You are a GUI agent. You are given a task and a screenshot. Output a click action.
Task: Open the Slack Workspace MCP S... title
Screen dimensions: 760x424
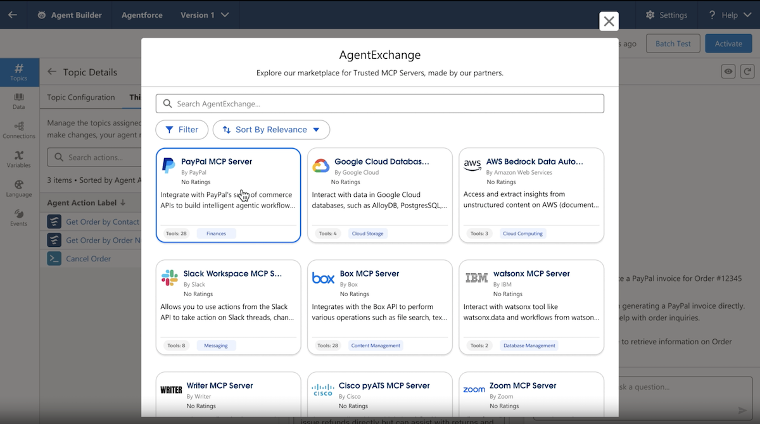point(233,273)
